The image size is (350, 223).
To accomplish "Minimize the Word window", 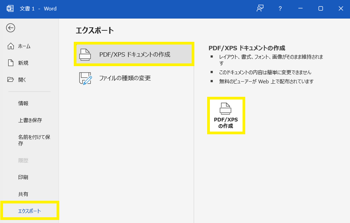I will [x=300, y=9].
